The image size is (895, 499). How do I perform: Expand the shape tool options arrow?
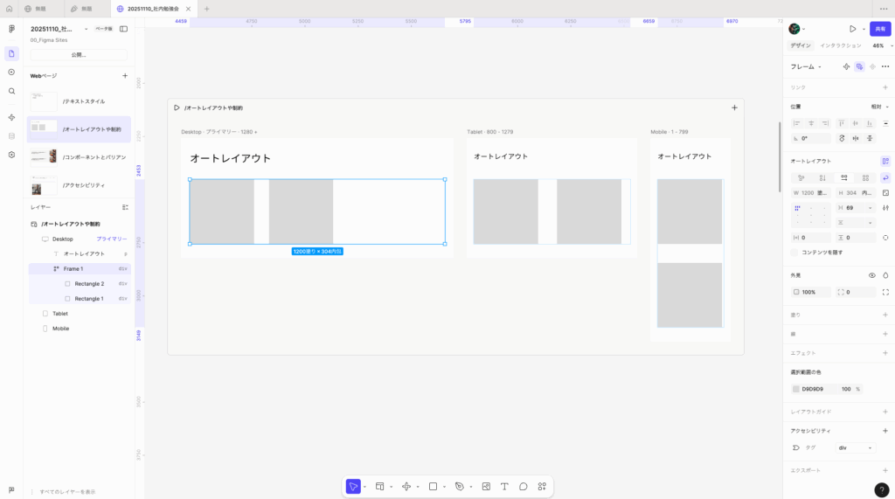click(445, 487)
